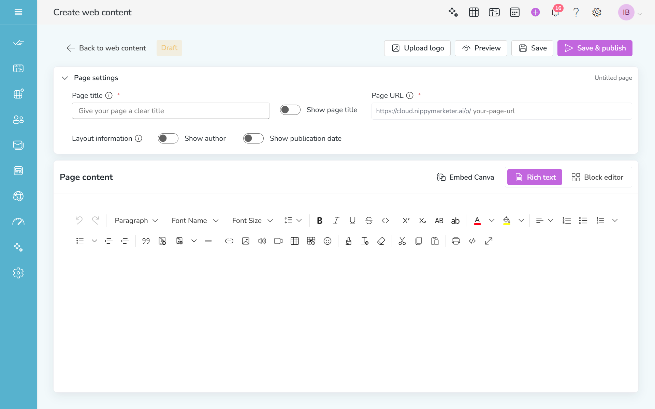Pick the yellow background color swatch
This screenshot has width=655, height=409.
[507, 221]
